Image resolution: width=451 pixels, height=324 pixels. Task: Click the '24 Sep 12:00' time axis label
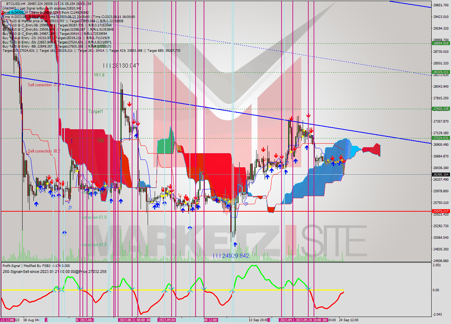348,320
